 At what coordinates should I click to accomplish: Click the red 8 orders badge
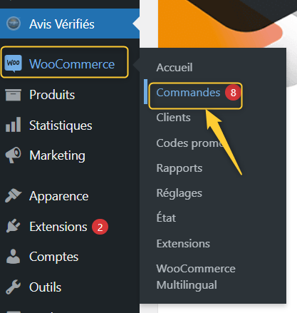point(233,93)
